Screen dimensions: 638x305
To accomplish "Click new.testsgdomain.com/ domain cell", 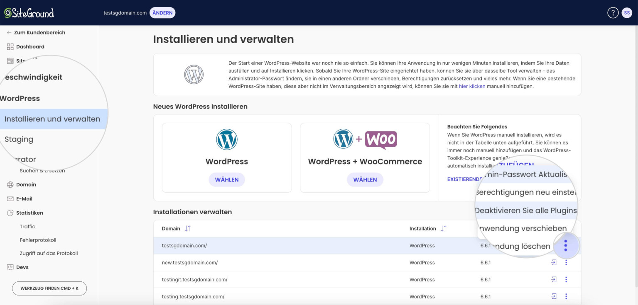I will pyautogui.click(x=190, y=263).
